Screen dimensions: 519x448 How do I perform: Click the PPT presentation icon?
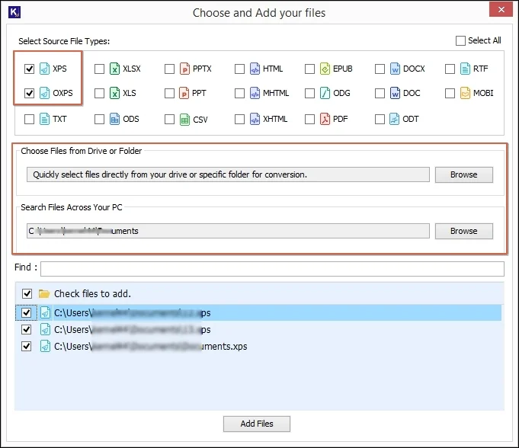pyautogui.click(x=184, y=93)
